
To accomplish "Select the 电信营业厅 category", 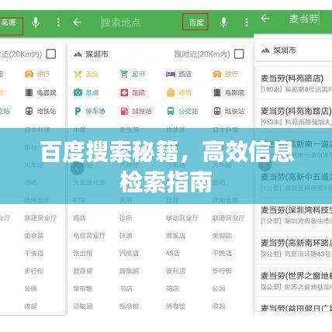I will click(x=89, y=236).
